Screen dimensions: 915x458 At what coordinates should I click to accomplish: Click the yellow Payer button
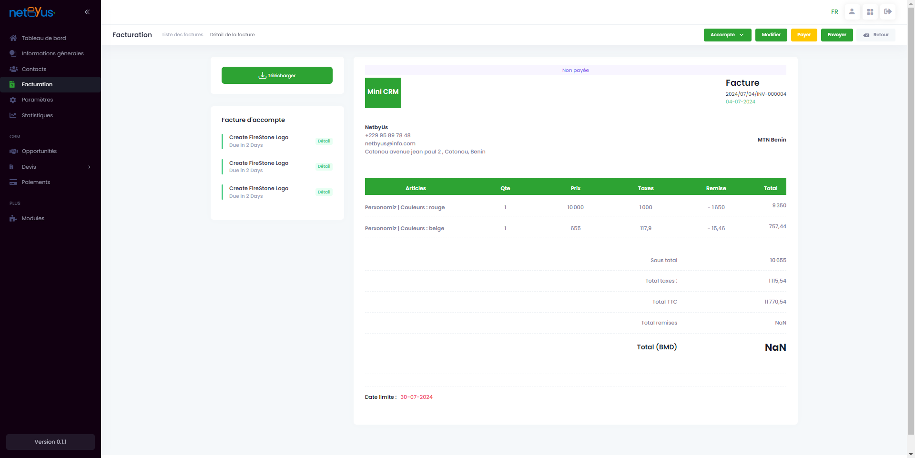click(804, 35)
